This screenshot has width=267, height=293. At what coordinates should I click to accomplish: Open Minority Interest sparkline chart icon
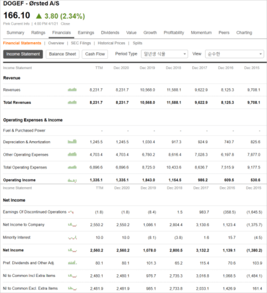pyautogui.click(x=73, y=238)
